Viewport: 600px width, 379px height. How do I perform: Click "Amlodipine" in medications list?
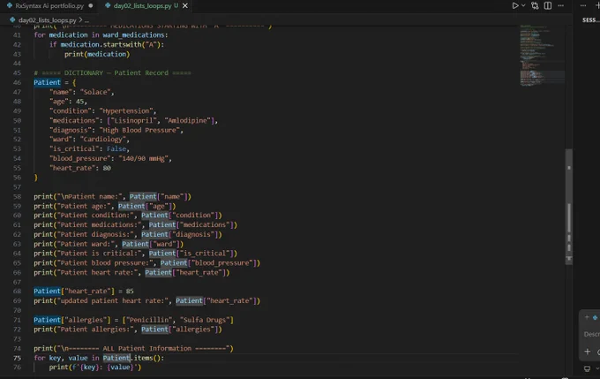(x=187, y=120)
